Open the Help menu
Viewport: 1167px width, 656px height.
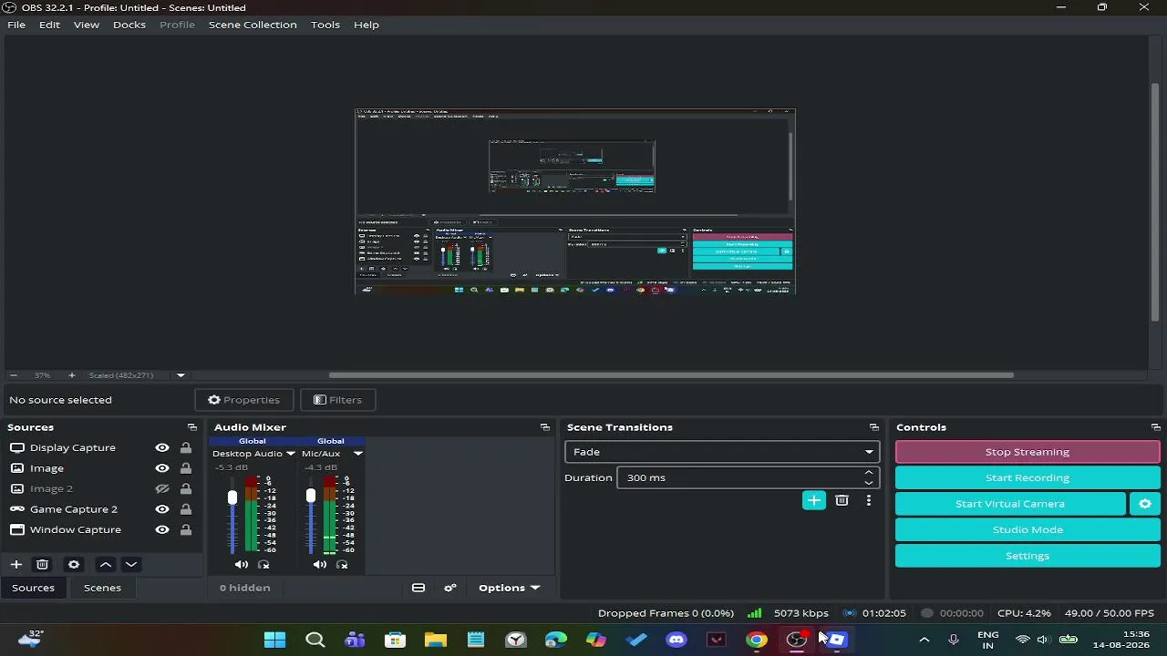(367, 25)
